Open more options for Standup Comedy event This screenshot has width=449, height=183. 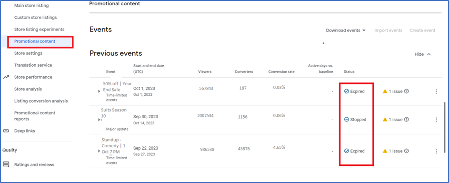pyautogui.click(x=436, y=151)
